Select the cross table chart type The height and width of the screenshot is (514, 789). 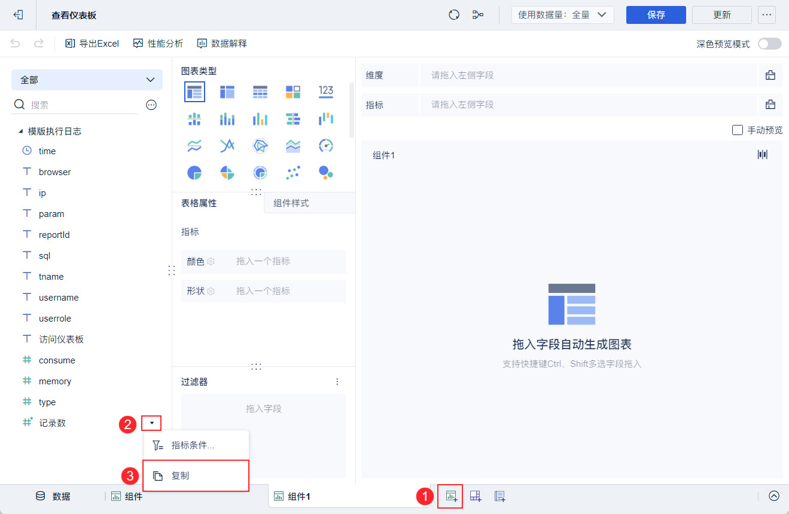[227, 91]
